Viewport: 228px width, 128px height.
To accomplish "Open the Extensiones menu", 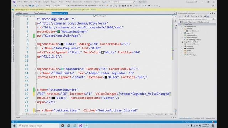I will click(88, 2).
